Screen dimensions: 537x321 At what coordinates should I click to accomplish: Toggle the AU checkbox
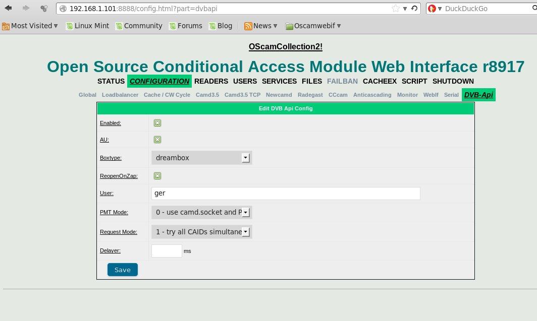pos(157,140)
